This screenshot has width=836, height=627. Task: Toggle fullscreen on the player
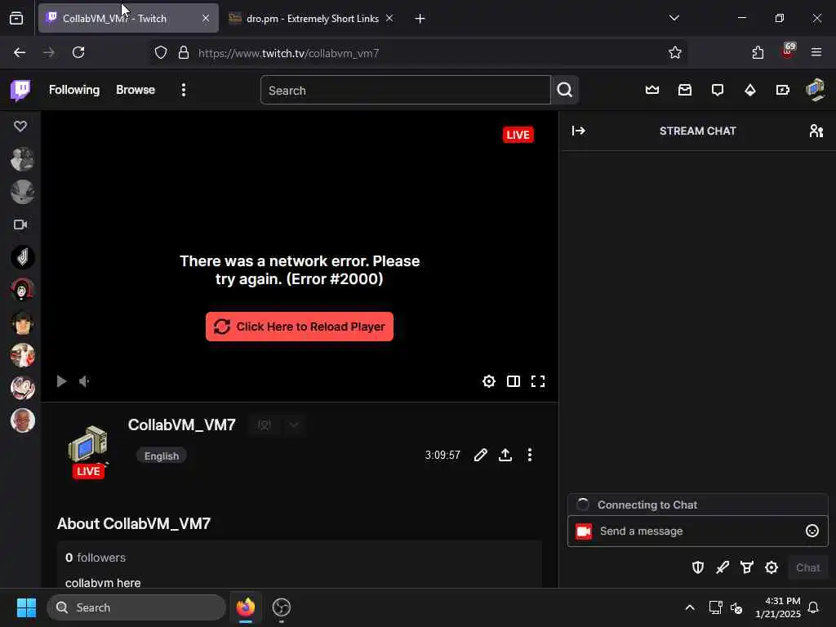click(538, 381)
